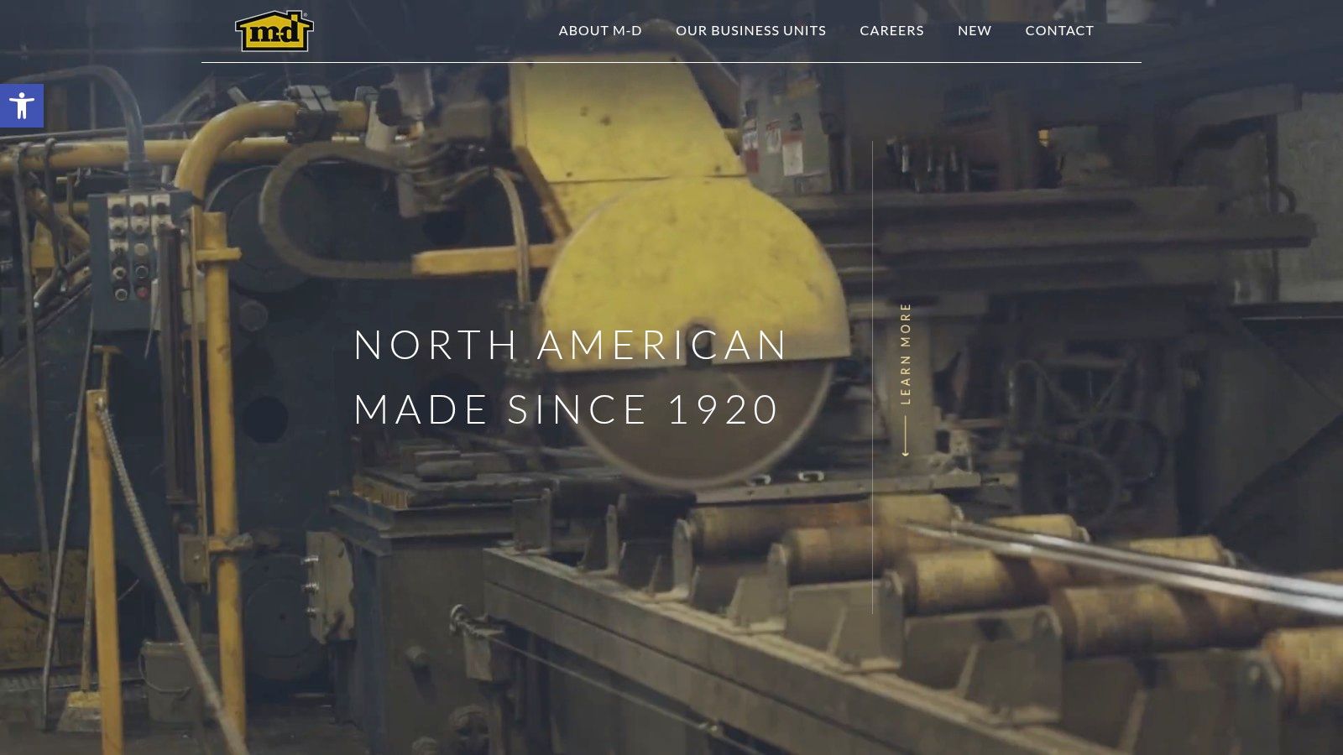The image size is (1343, 755).
Task: Open the accessibility options widget
Action: coord(22,106)
